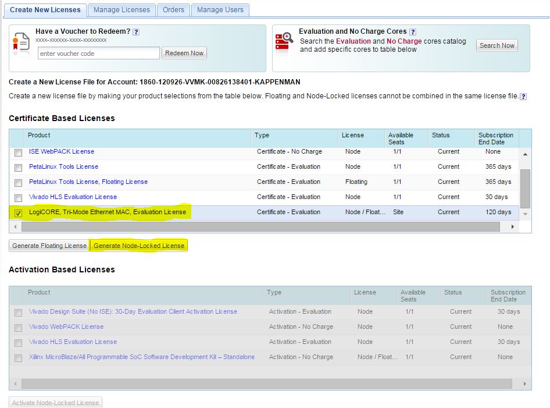
Task: Open the PetaLinux Tools License link
Action: point(63,166)
